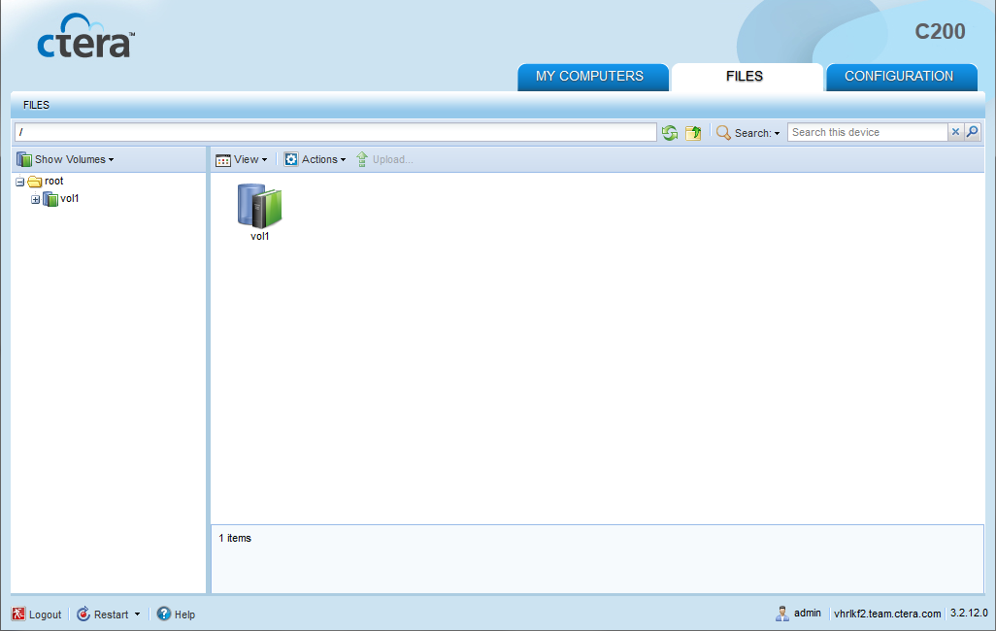The height and width of the screenshot is (631, 996).
Task: Open the View dropdown menu
Action: (x=242, y=159)
